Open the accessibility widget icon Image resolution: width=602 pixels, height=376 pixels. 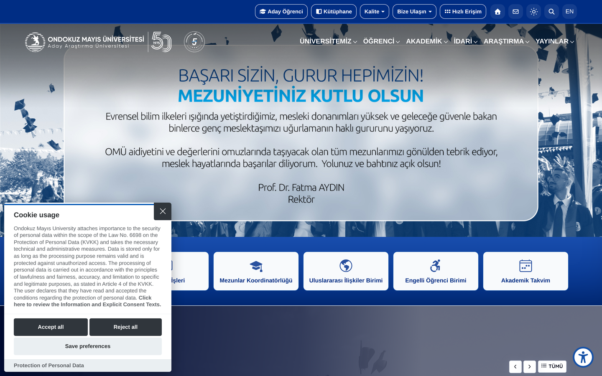[x=583, y=357]
